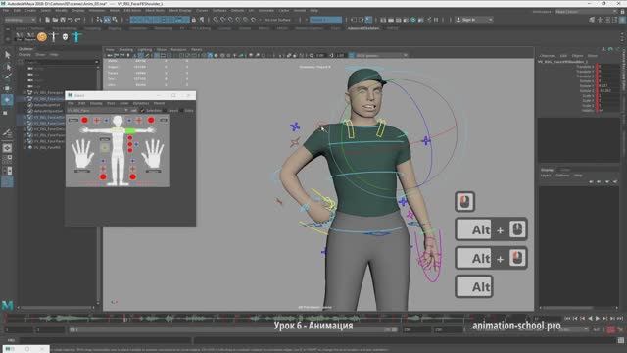The height and width of the screenshot is (353, 627).
Task: Click the New Scene icon
Action: (48, 20)
